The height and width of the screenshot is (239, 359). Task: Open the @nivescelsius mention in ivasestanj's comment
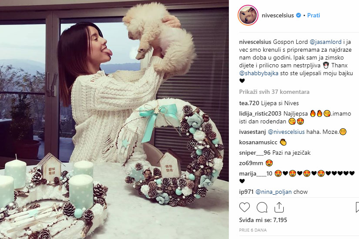pyautogui.click(x=286, y=132)
